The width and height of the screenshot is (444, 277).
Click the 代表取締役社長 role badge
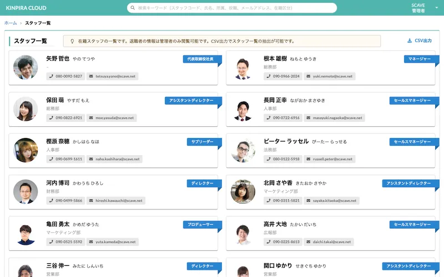pyautogui.click(x=200, y=59)
